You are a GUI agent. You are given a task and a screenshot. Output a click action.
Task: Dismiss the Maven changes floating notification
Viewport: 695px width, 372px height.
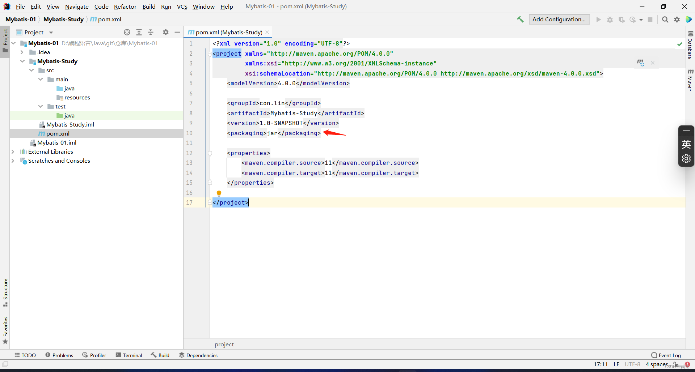(x=653, y=63)
